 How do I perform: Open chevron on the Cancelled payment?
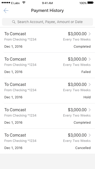(90, 135)
